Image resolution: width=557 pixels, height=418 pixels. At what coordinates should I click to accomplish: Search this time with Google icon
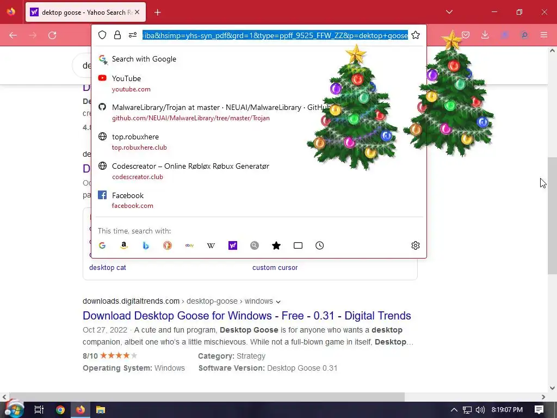102,245
